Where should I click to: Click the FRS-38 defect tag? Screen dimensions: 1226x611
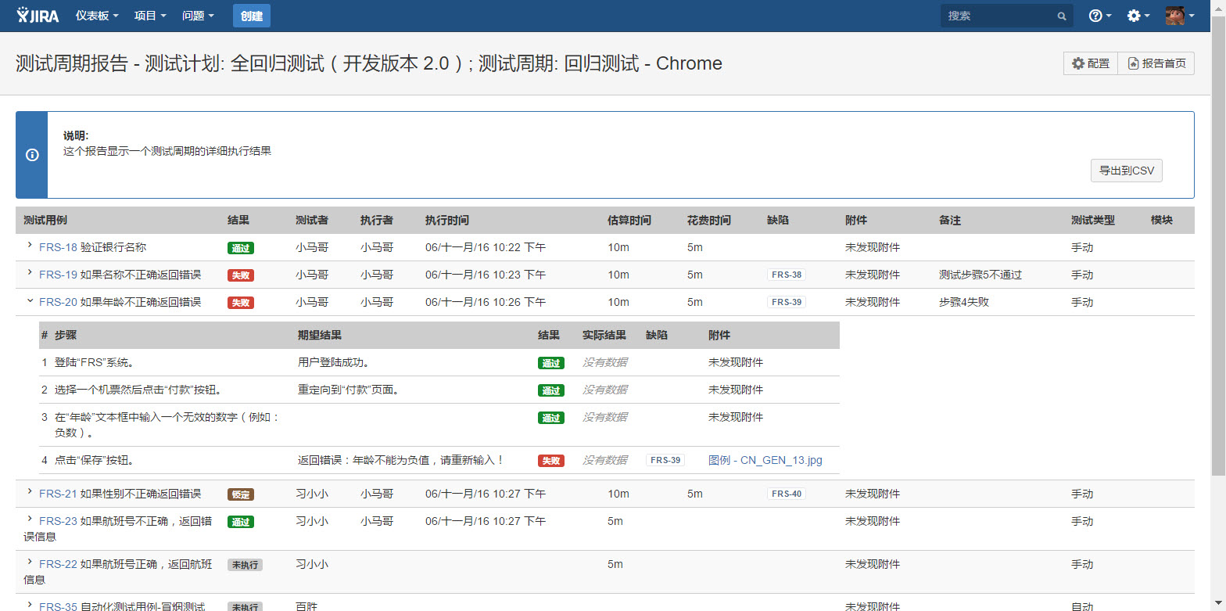787,275
